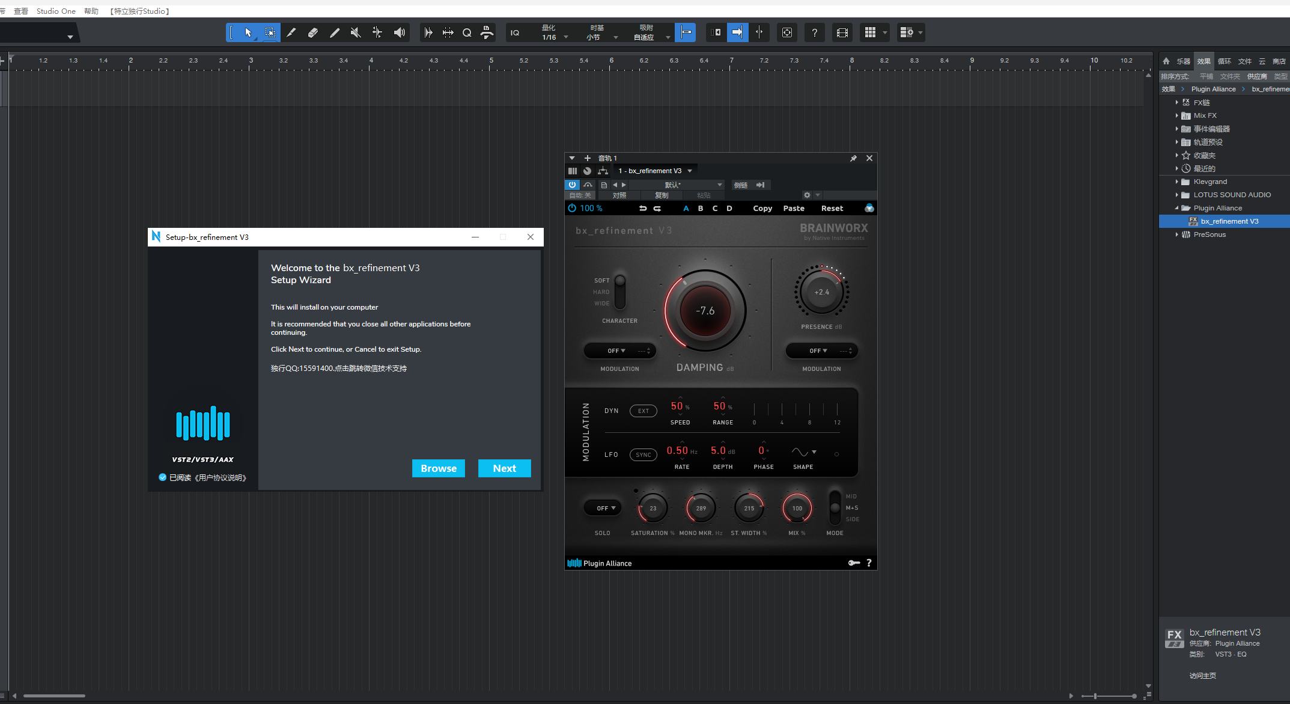Switch to the 商店 browser tab

point(1279,61)
